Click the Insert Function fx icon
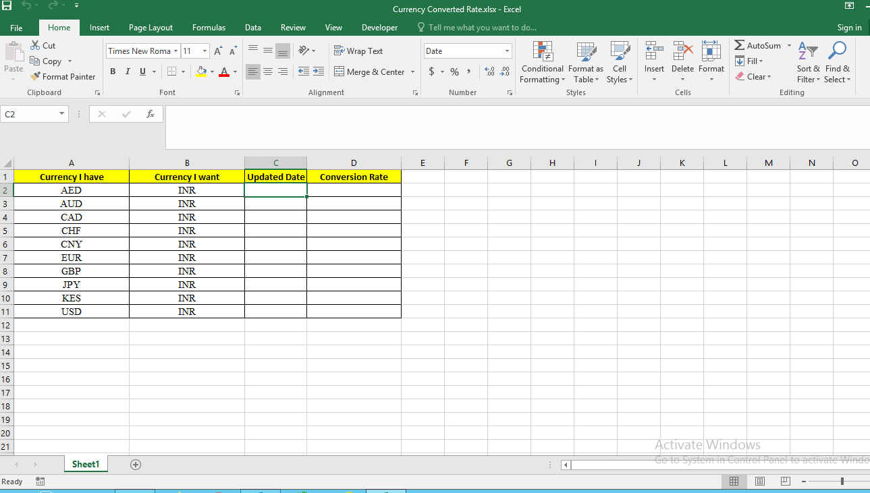The width and height of the screenshot is (870, 493). pos(151,114)
